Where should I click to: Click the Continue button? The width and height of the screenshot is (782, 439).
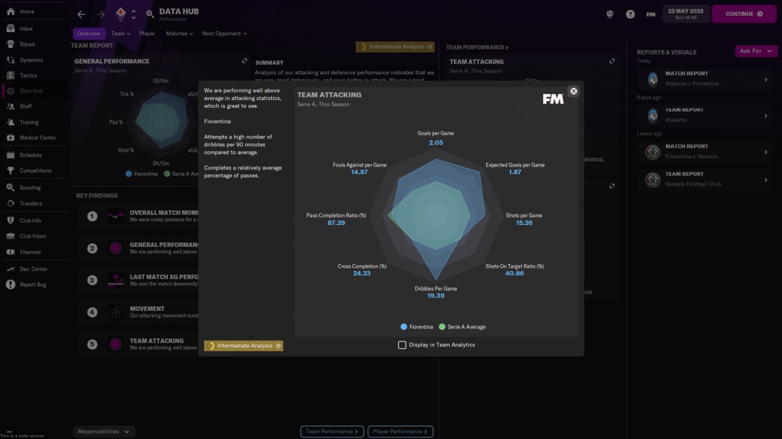744,14
